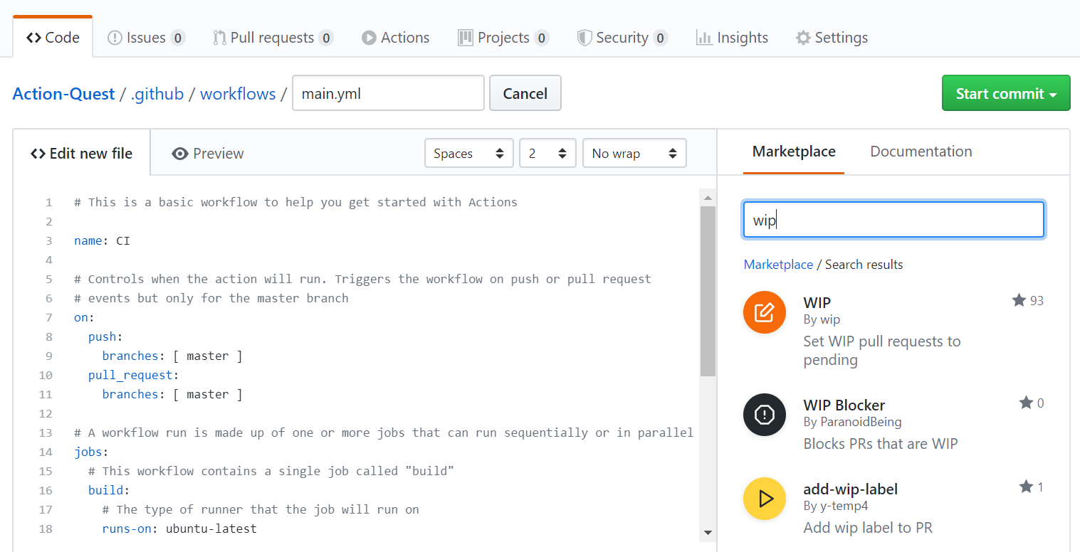The width and height of the screenshot is (1080, 552).
Task: Click the description "Add wip label to PR"
Action: [868, 528]
